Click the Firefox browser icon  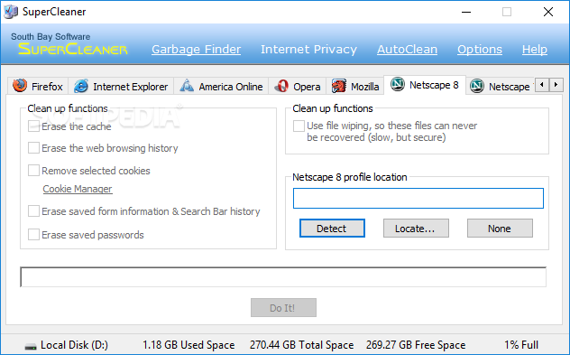coord(20,86)
